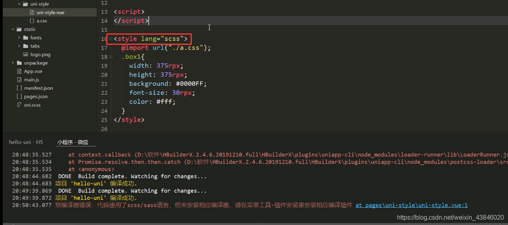Click line number 25 in the gutter
This screenshot has height=225, width=508.
pyautogui.click(x=104, y=120)
